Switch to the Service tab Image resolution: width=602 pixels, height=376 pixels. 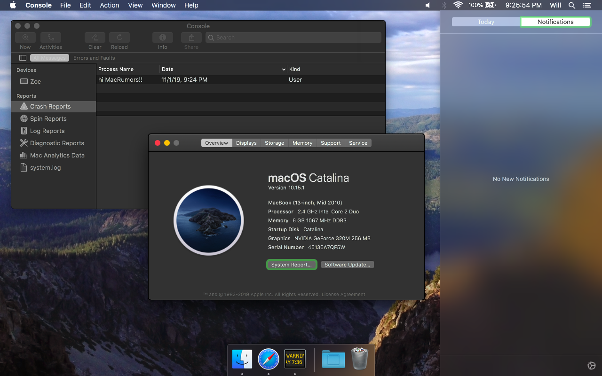(358, 143)
